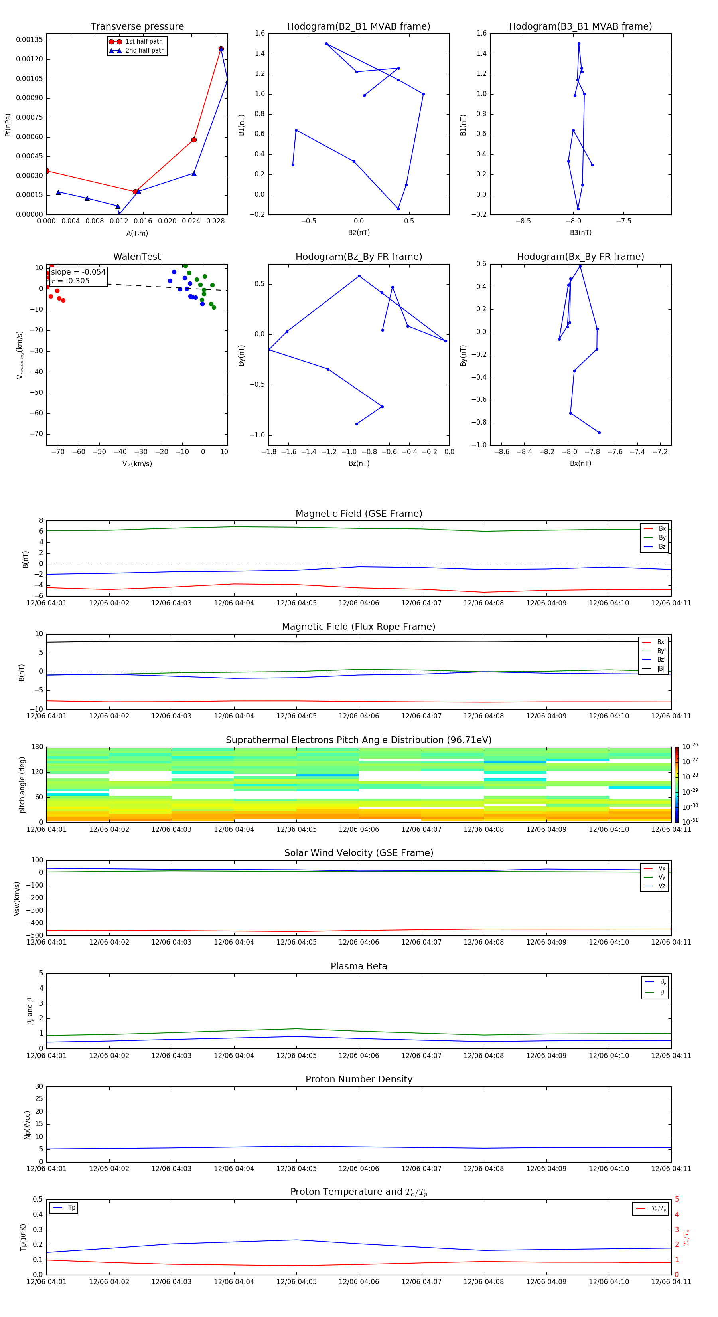The image size is (718, 1317).
Task: Click the "V_A(km/s)" x-axis label in WalenTest
Action: [137, 464]
